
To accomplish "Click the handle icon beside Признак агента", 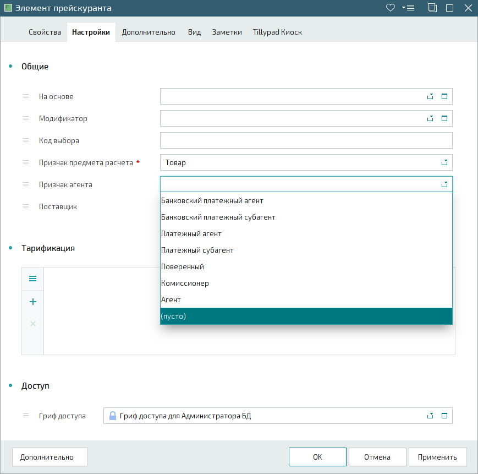I will (26, 184).
